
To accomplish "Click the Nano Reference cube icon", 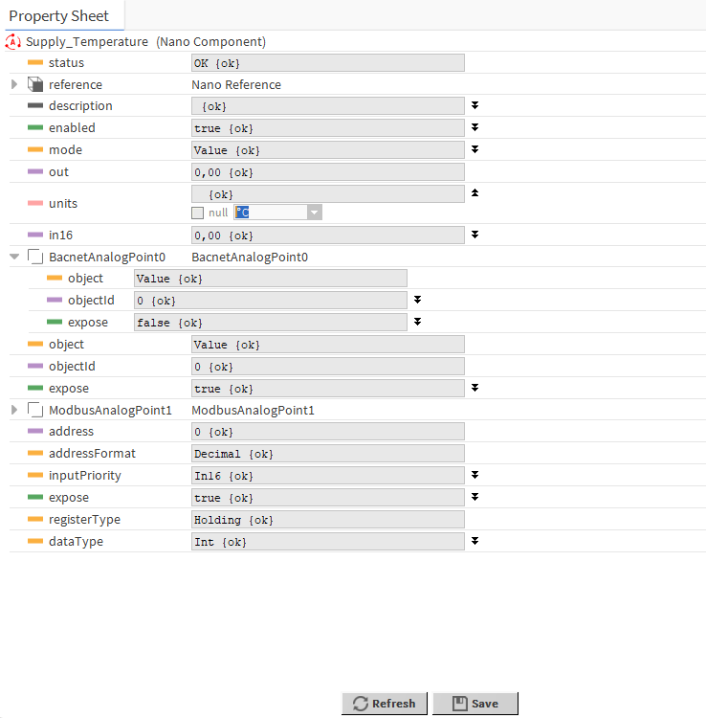I will (35, 85).
